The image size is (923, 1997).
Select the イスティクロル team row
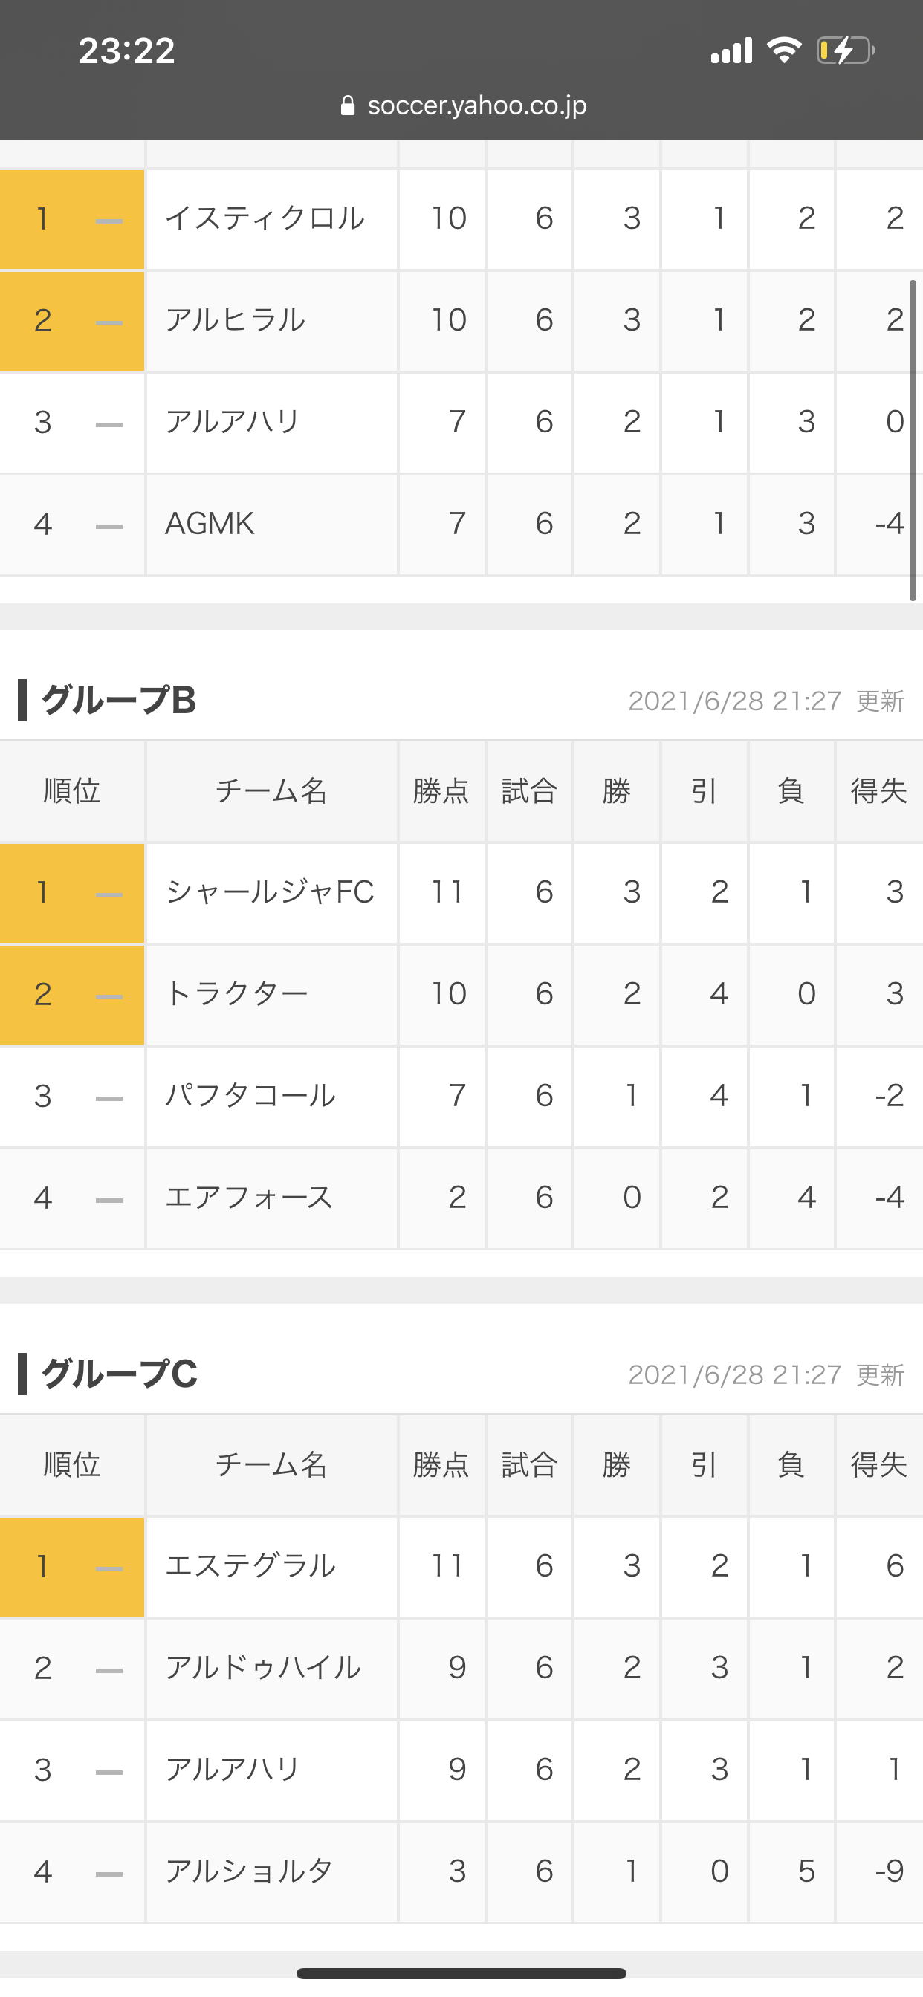461,218
